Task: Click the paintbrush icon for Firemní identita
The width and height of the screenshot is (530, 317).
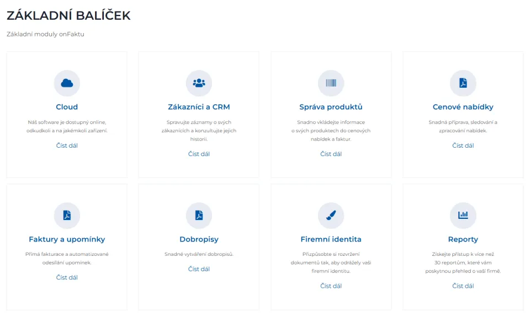Action: point(331,216)
